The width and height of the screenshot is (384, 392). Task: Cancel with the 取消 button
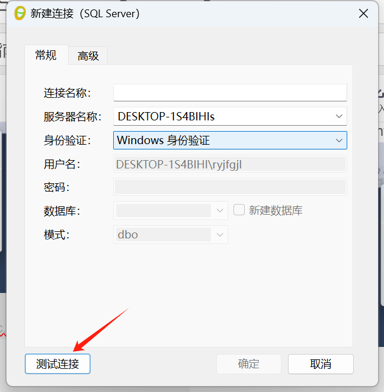click(x=321, y=364)
